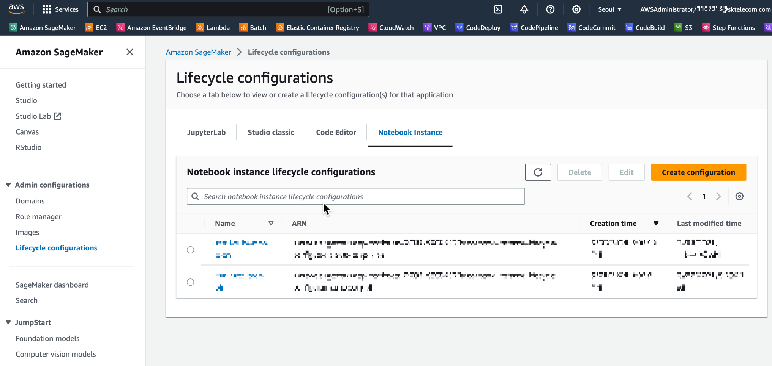Open SageMaker dashboard in sidebar

[52, 285]
